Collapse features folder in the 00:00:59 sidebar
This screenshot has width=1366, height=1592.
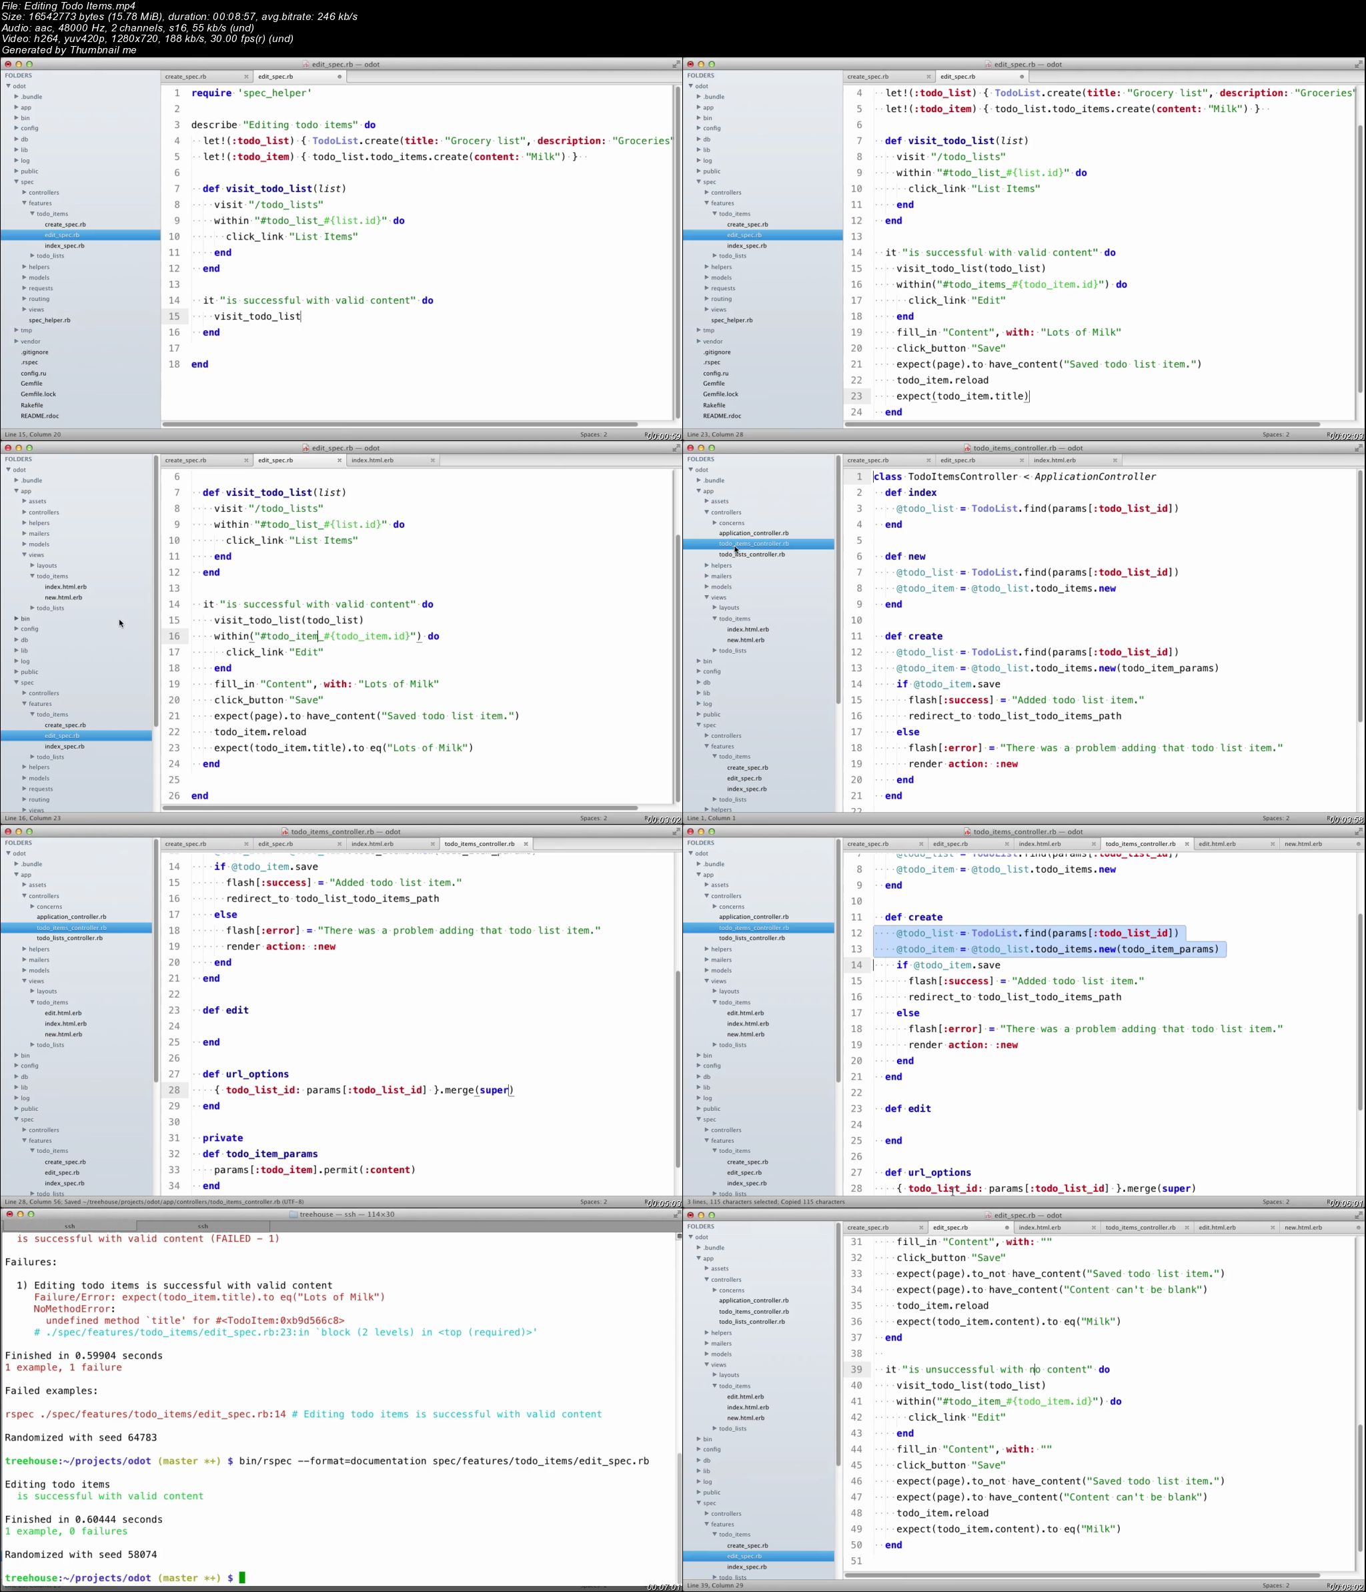25,204
